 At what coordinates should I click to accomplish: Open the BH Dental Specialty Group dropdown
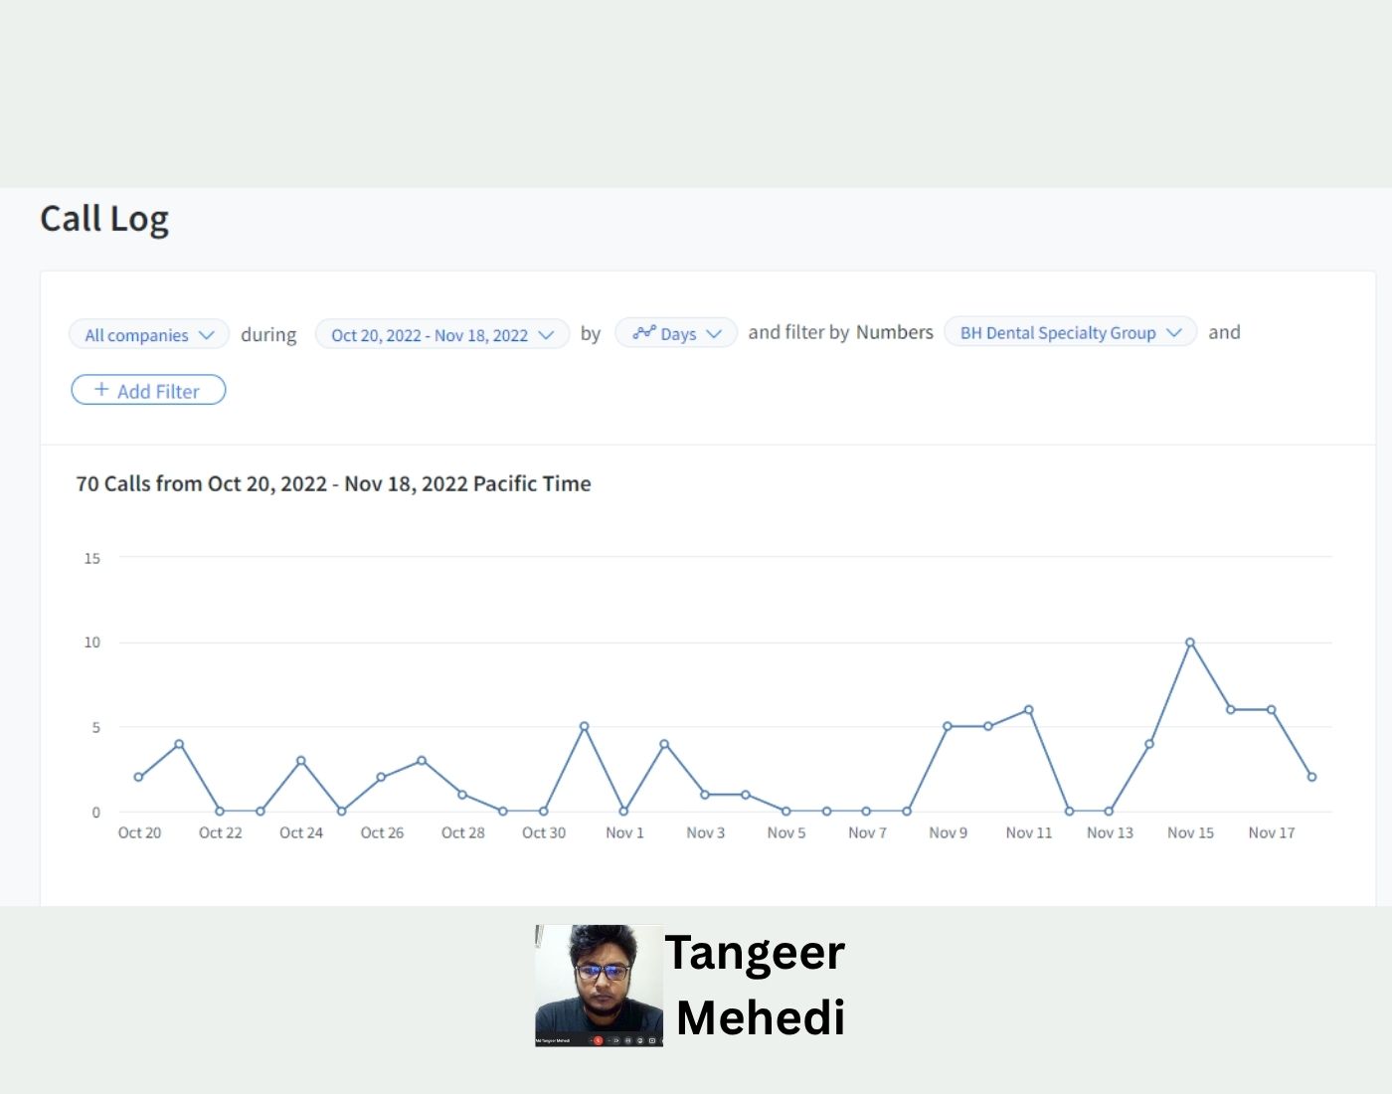(1070, 333)
